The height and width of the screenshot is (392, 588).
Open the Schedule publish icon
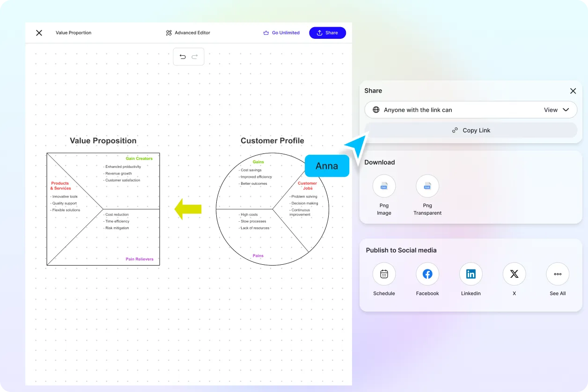coord(384,274)
